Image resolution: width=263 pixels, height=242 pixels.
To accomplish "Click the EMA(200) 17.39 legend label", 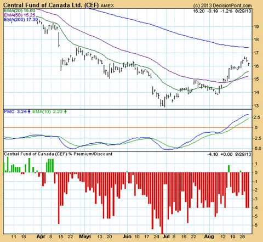I will (21, 19).
